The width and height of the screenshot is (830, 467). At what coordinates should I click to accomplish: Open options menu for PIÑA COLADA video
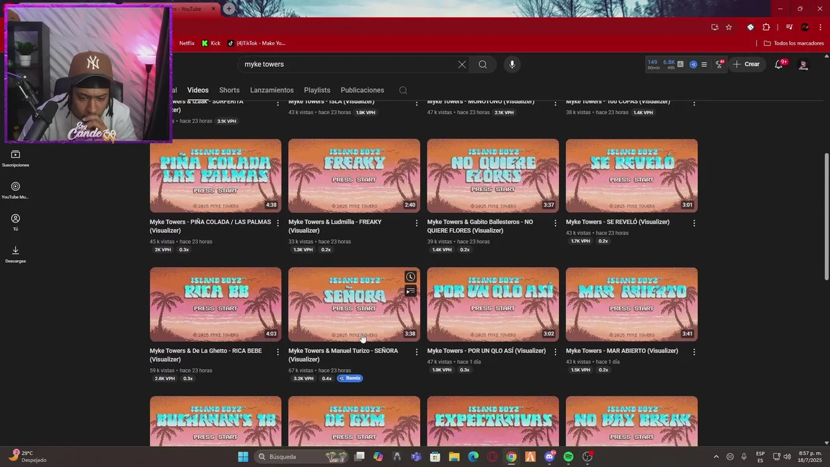pyautogui.click(x=278, y=223)
